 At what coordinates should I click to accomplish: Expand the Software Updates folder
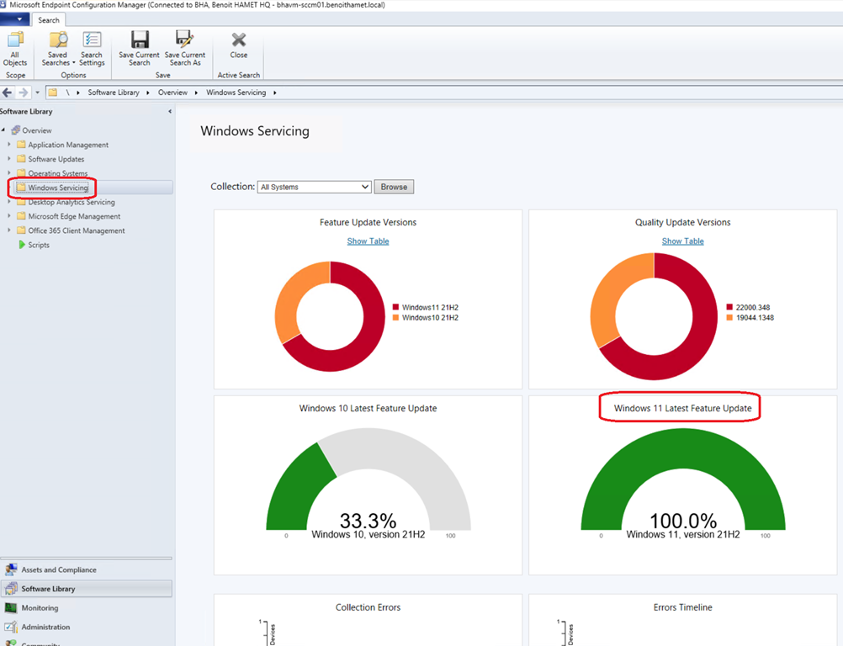[10, 159]
